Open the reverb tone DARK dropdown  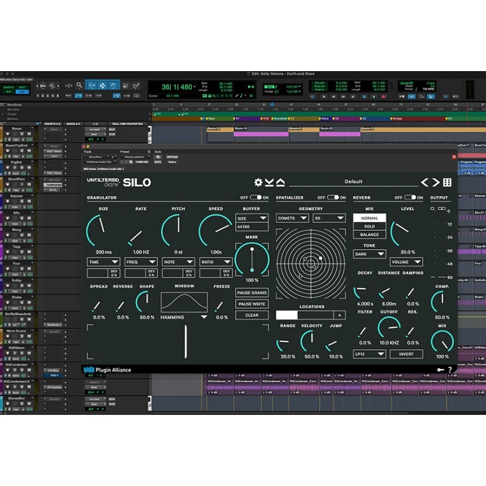point(369,254)
